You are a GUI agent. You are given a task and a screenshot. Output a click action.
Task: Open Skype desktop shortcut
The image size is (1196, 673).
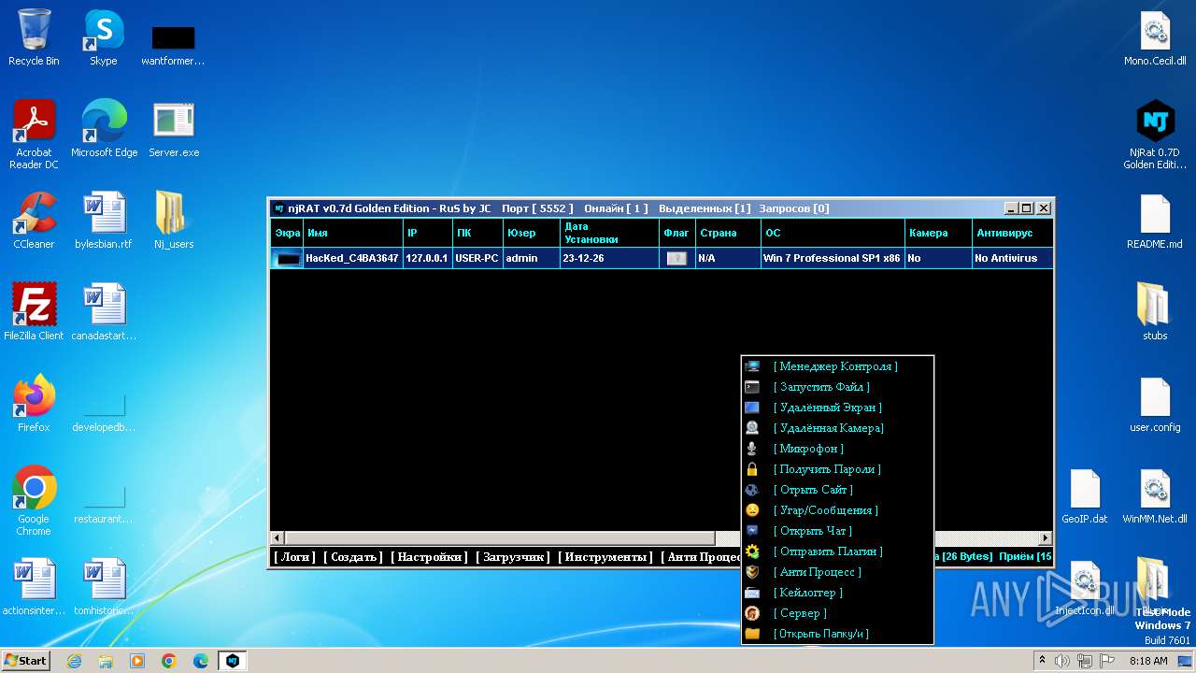pyautogui.click(x=103, y=37)
